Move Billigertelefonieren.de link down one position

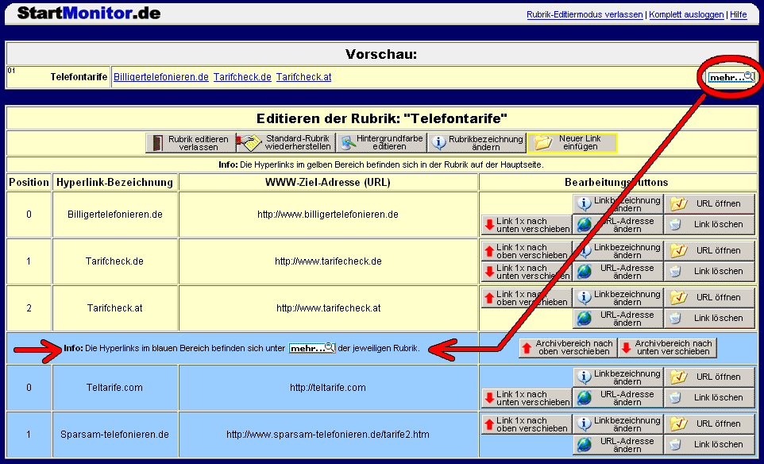527,225
